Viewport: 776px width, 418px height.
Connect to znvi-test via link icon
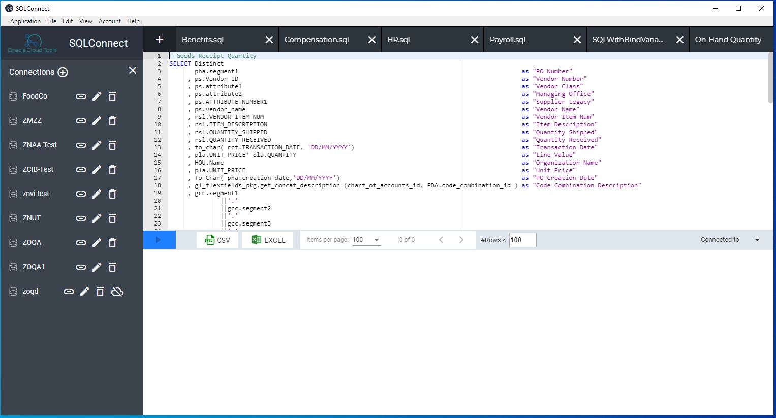click(81, 194)
